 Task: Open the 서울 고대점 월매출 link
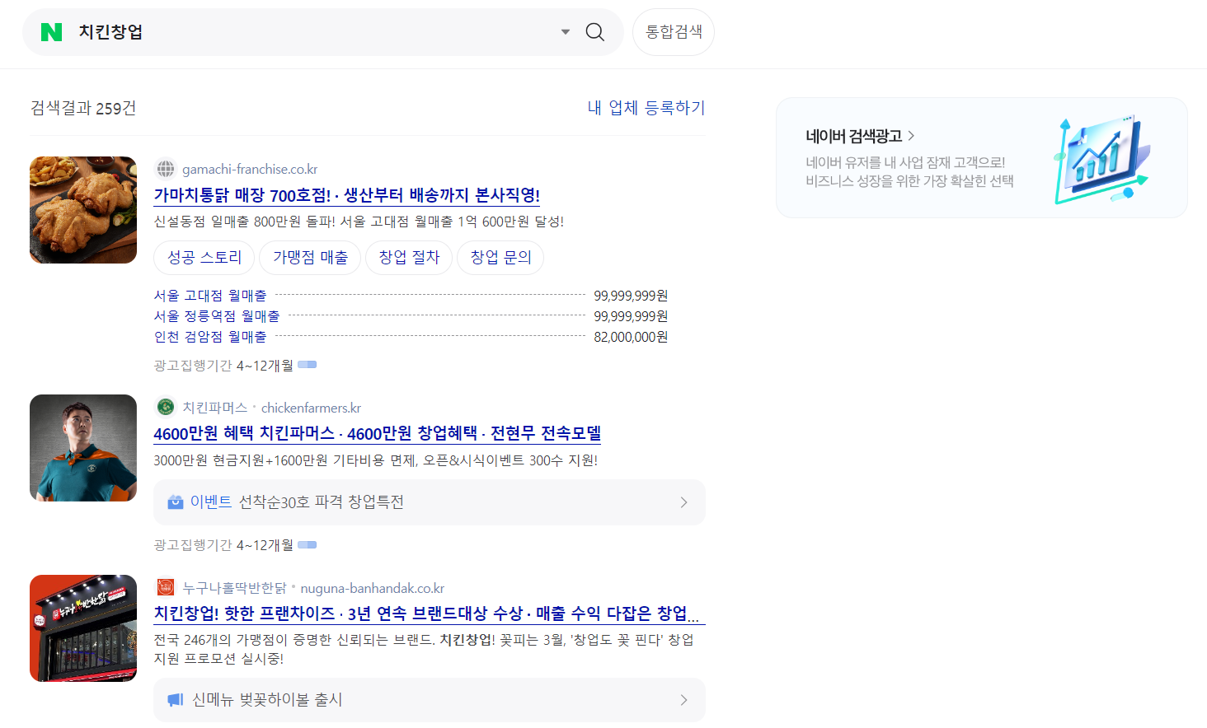pyautogui.click(x=210, y=296)
